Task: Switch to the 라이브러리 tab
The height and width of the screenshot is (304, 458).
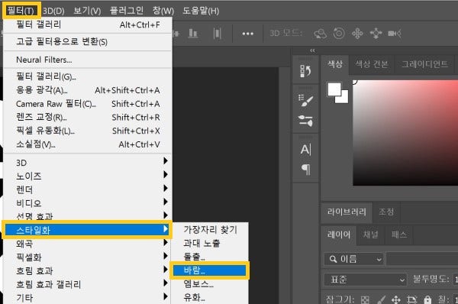Action: [347, 212]
